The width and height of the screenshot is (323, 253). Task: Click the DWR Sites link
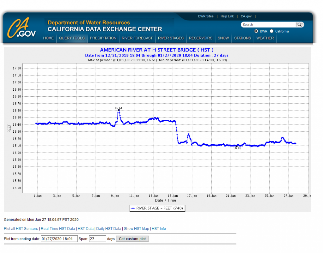pyautogui.click(x=206, y=16)
